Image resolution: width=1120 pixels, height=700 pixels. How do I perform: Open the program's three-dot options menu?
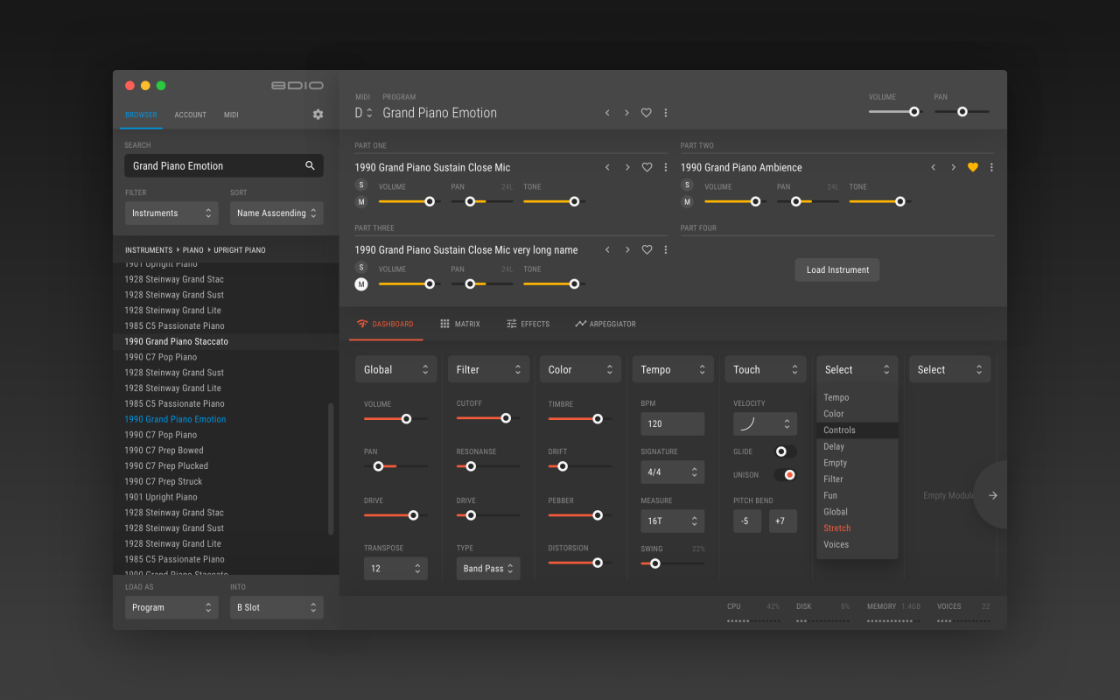[666, 113]
